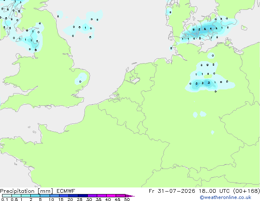Click the '10' legend label
The width and height of the screenshot is (260, 201).
pos(51,199)
